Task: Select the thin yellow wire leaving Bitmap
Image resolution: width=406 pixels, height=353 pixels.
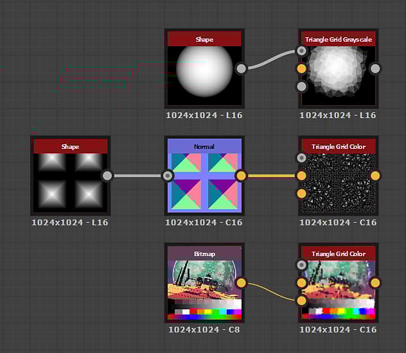Action: tap(271, 292)
